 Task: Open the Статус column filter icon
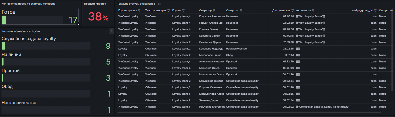pyautogui.click(x=241, y=10)
